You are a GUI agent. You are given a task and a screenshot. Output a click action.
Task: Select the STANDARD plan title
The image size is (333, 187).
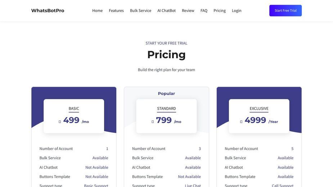[x=166, y=109]
